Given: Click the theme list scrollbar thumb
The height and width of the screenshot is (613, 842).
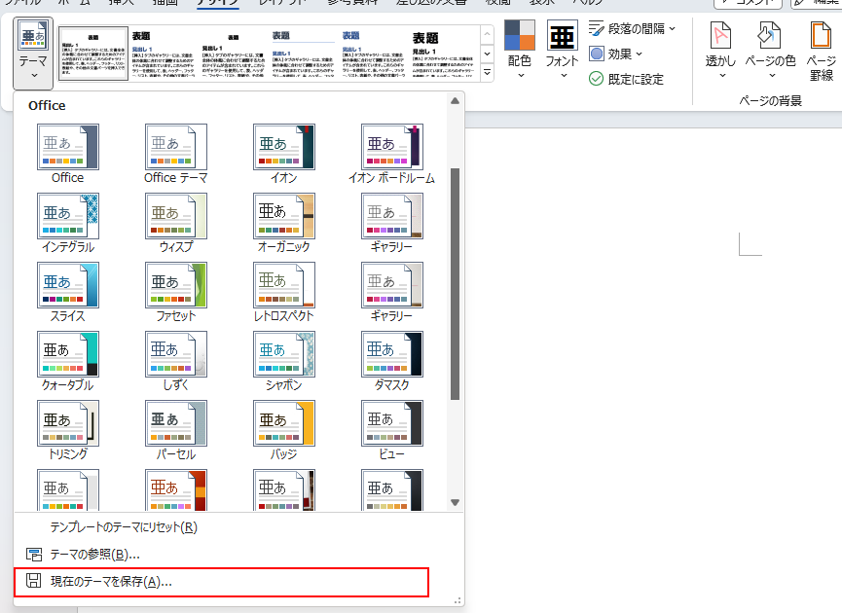Looking at the screenshot, I should click(x=455, y=284).
